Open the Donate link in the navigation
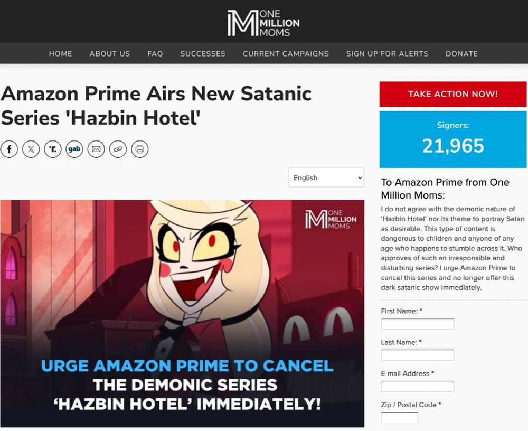Image resolution: width=528 pixels, height=431 pixels. [461, 53]
